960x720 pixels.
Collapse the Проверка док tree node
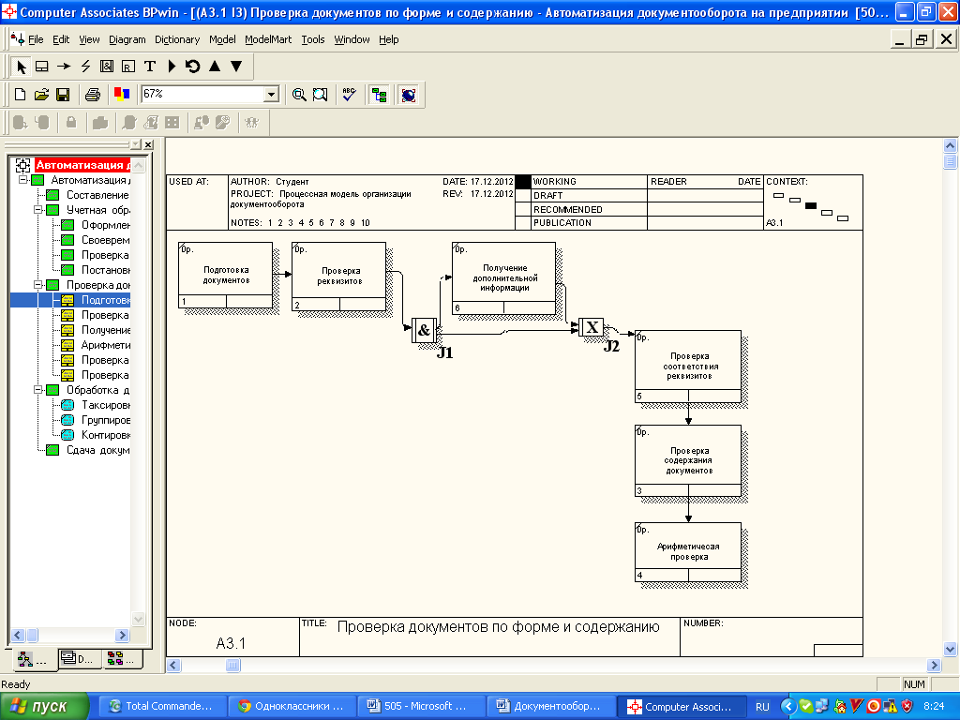click(x=37, y=285)
